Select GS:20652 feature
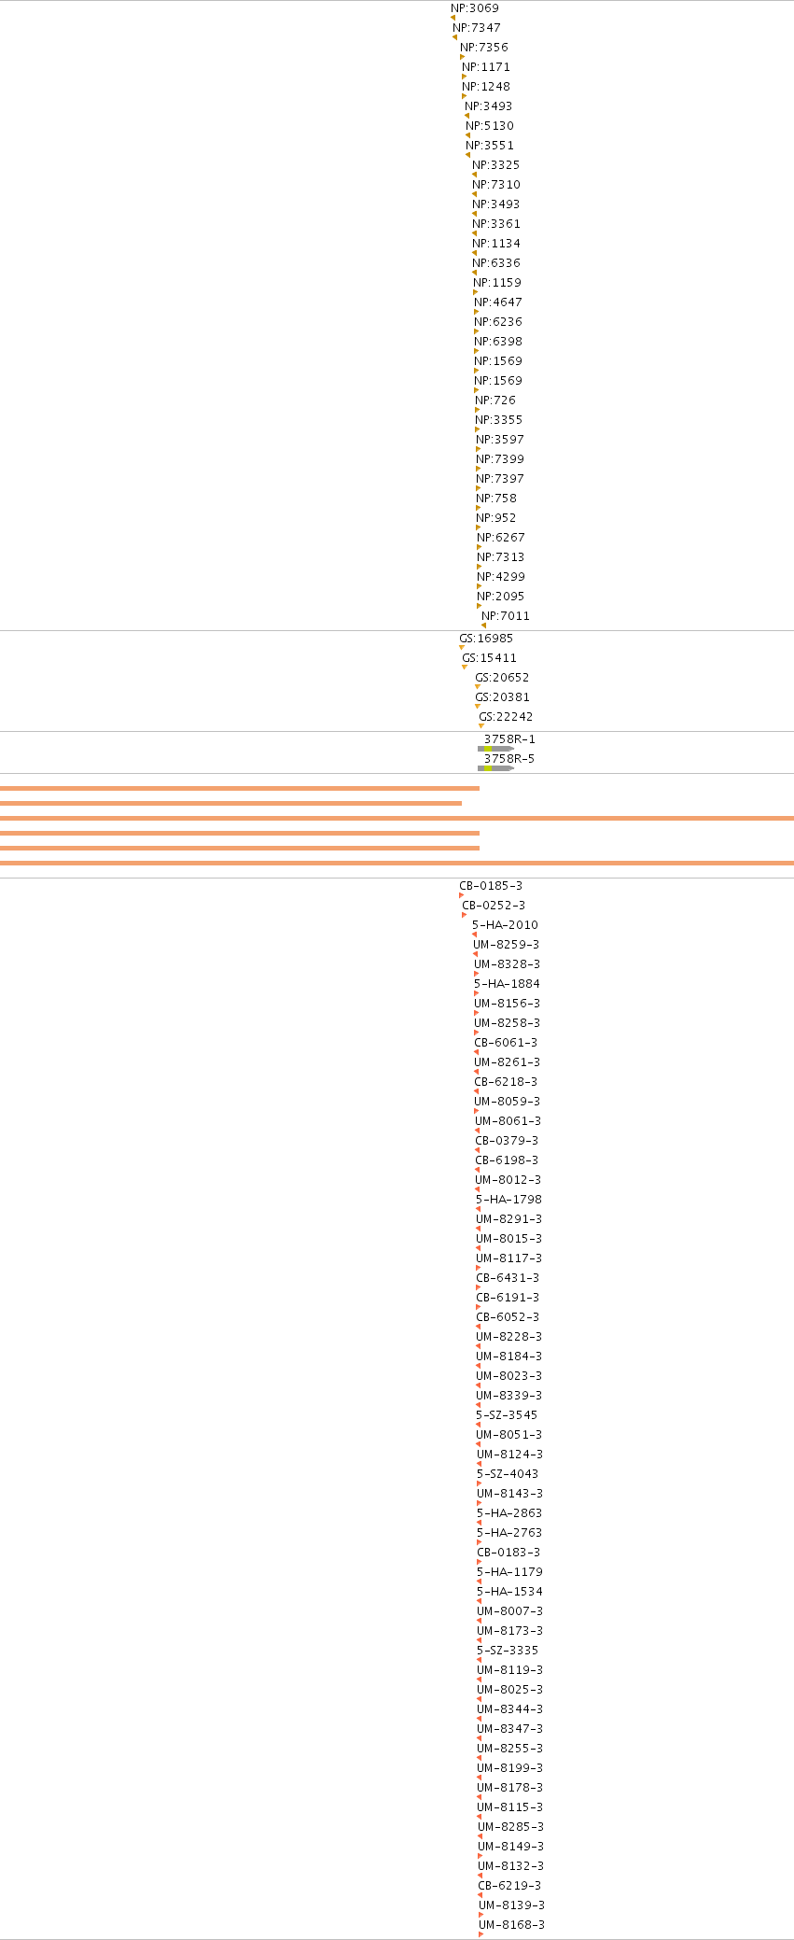 click(502, 678)
